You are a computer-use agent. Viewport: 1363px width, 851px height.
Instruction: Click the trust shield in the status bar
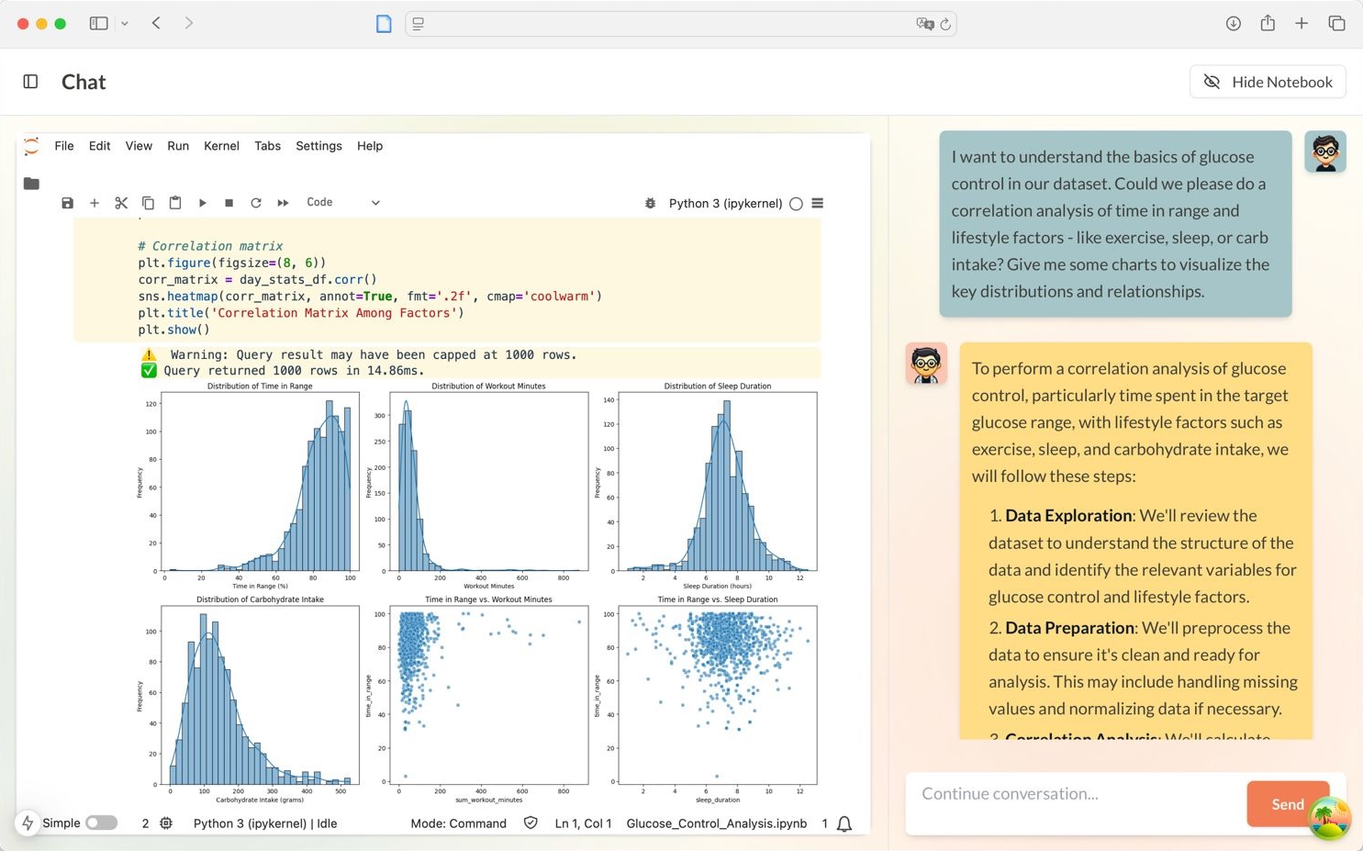tap(531, 823)
